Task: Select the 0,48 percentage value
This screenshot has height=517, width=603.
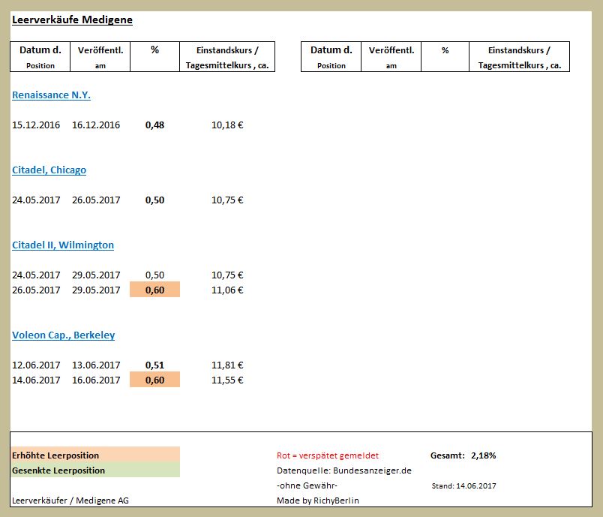Action: [154, 125]
